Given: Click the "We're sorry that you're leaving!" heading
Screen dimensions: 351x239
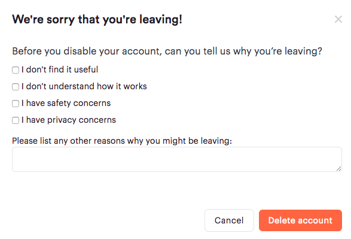Looking at the screenshot, I should coord(97,19).
